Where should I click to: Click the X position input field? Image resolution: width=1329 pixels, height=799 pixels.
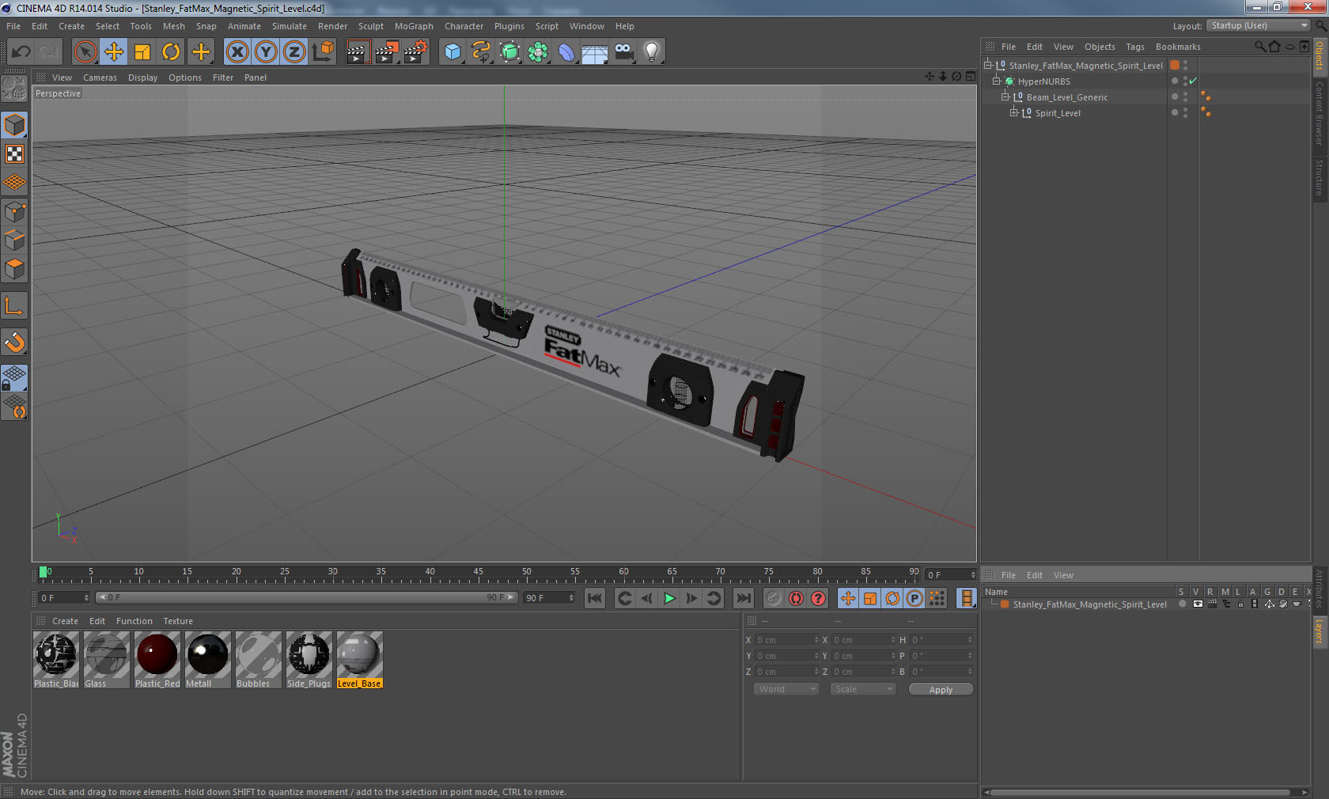pyautogui.click(x=787, y=640)
